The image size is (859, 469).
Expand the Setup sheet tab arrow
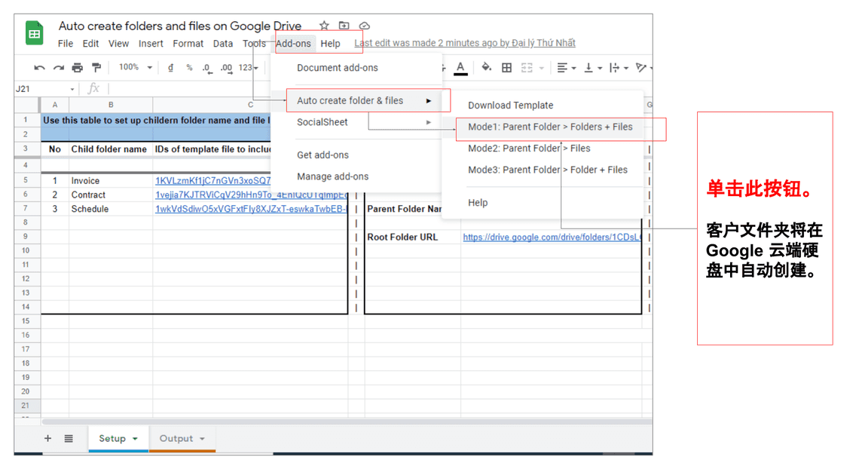[136, 439]
